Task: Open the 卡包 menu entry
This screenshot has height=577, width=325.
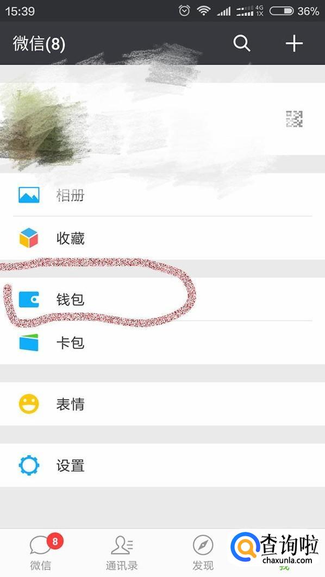Action: tap(162, 343)
